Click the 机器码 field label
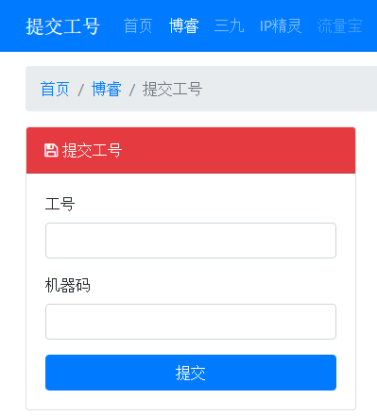This screenshot has width=377, height=416. pyautogui.click(x=67, y=285)
